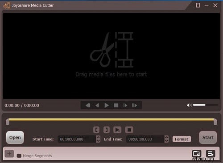223x163 pixels.
Task: Click the Start button
Action: point(208,137)
